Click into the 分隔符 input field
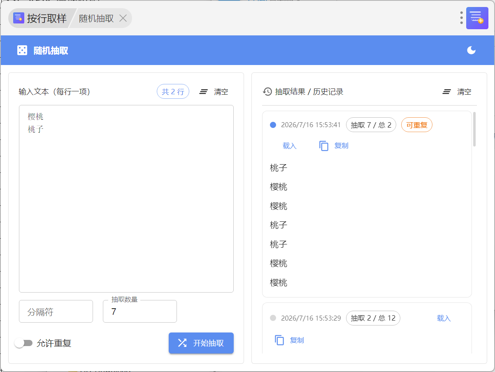Image resolution: width=495 pixels, height=372 pixels. click(x=56, y=312)
